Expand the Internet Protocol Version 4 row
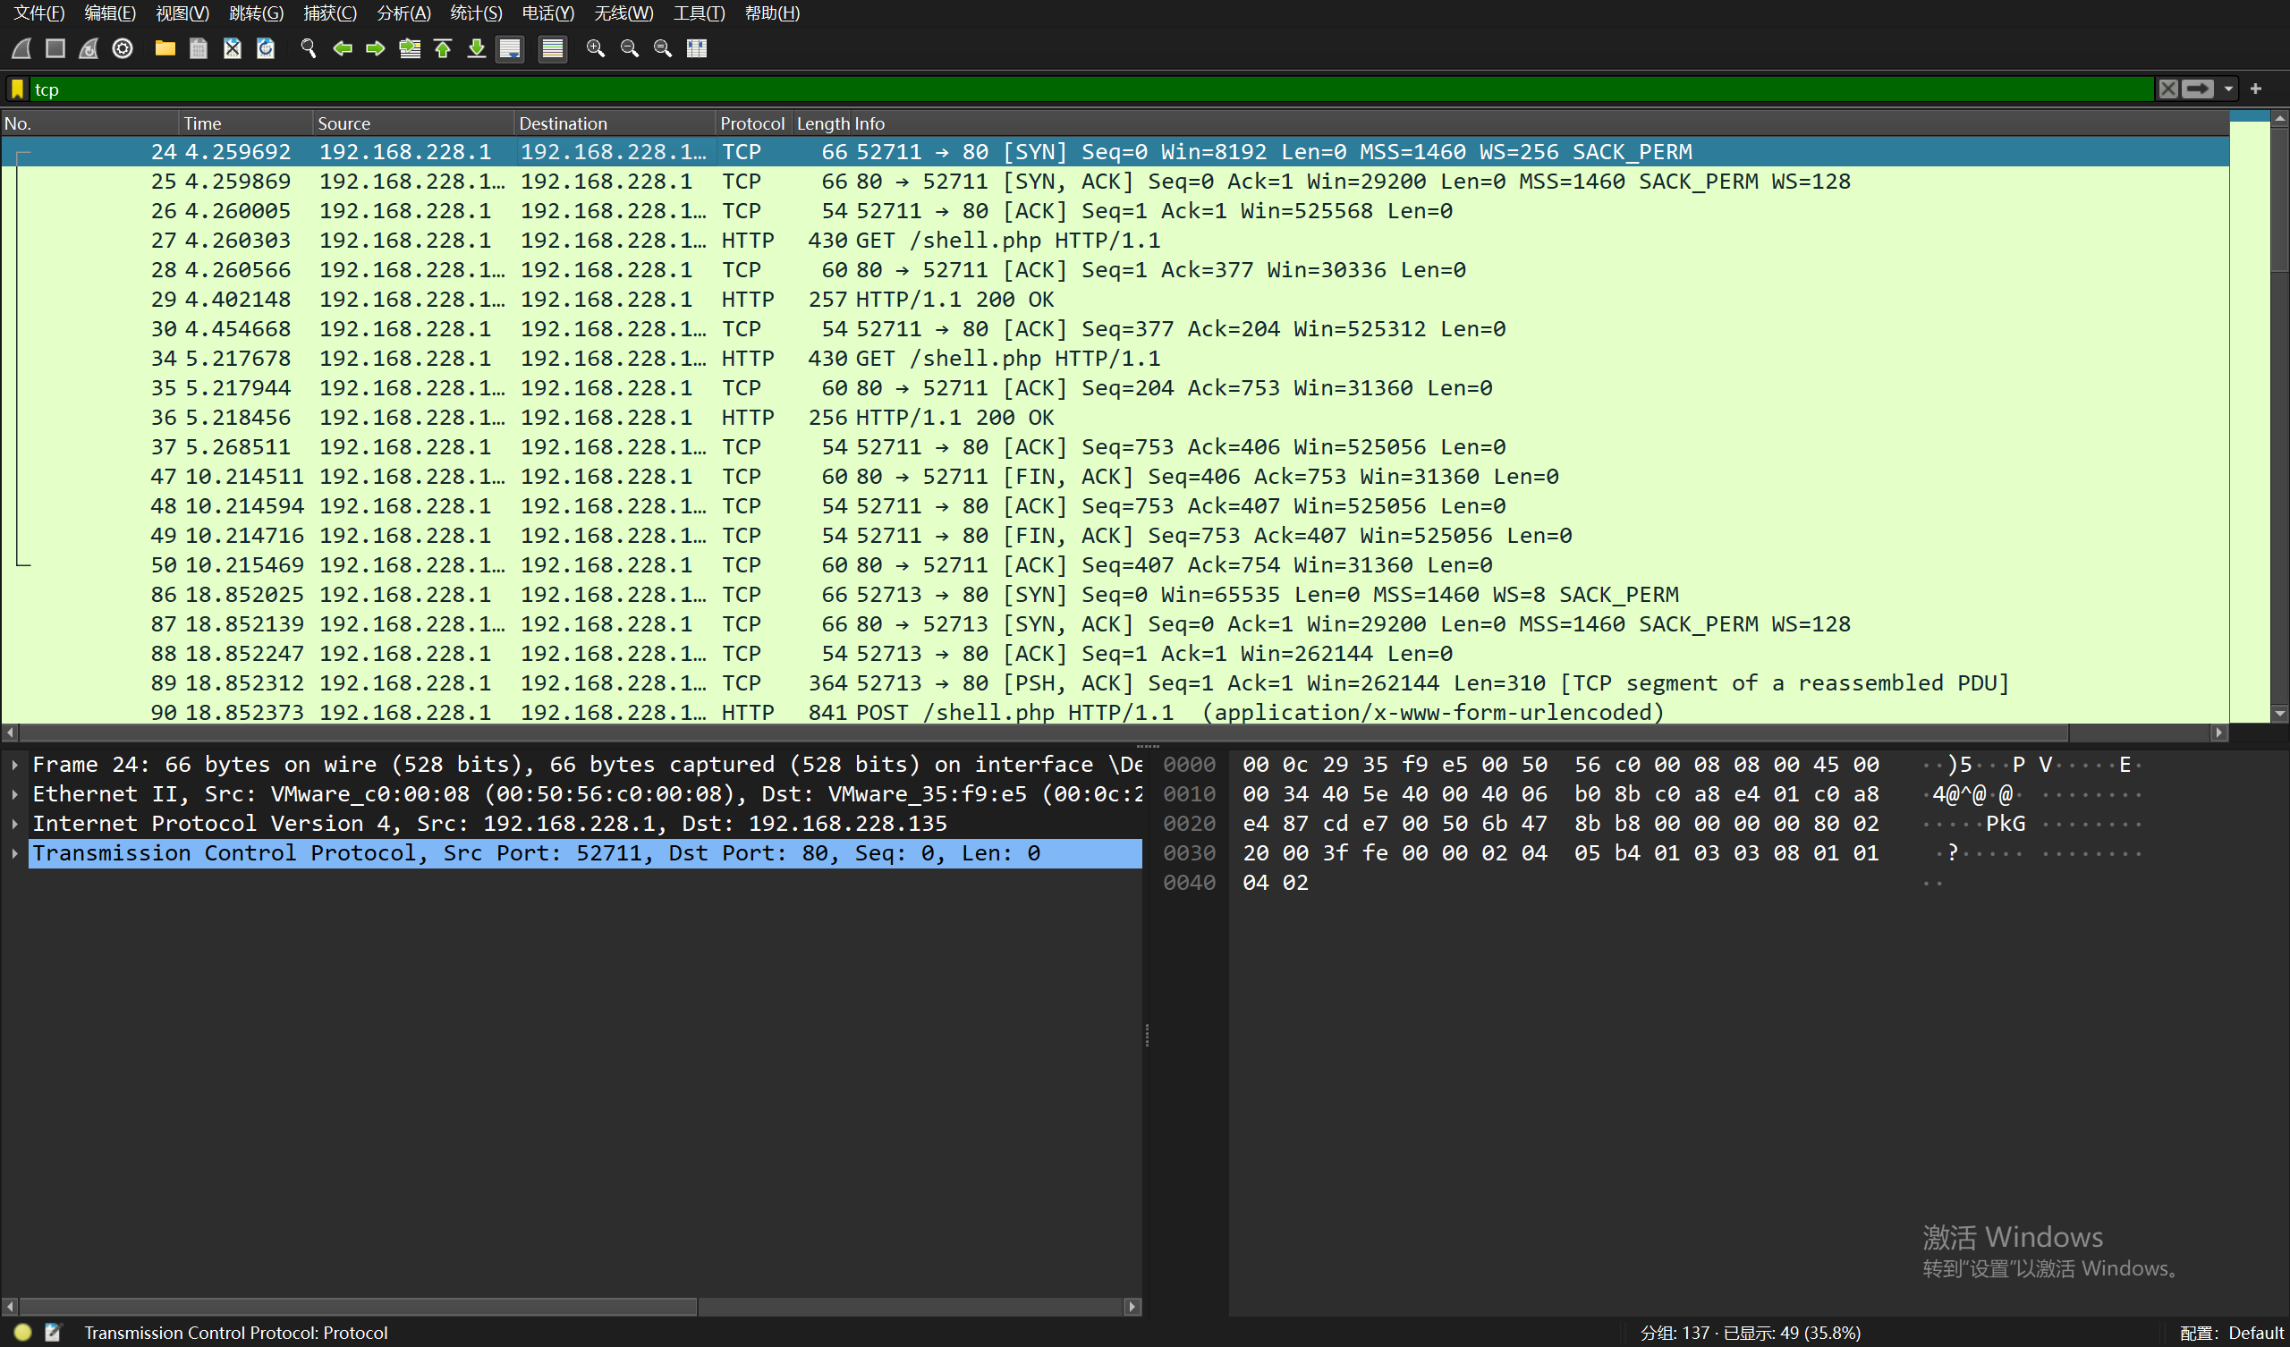 (x=14, y=824)
